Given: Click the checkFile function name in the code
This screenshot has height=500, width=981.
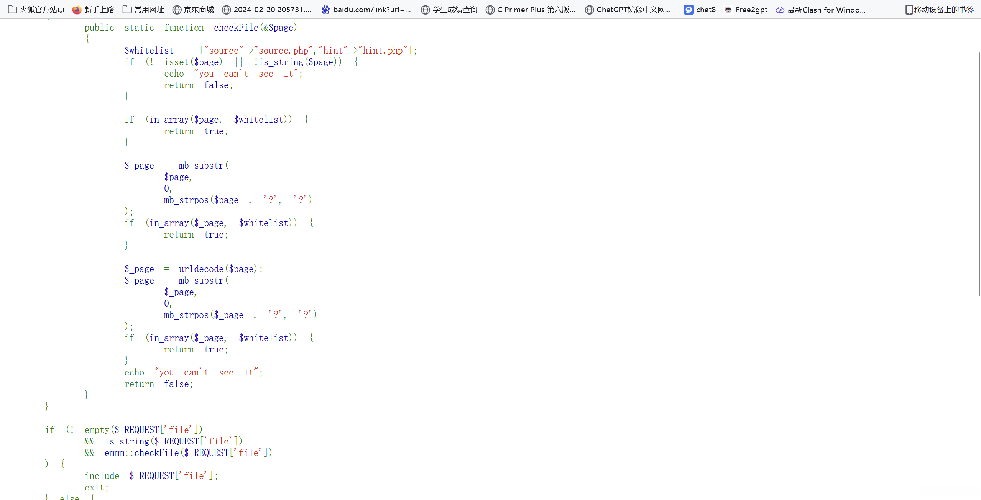Looking at the screenshot, I should pos(236,28).
